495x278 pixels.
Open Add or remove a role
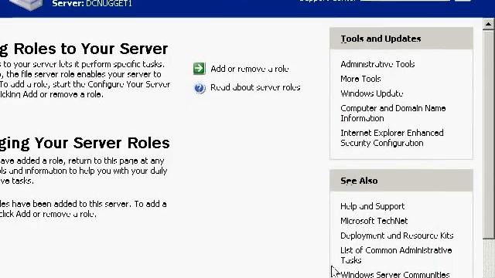(x=249, y=69)
